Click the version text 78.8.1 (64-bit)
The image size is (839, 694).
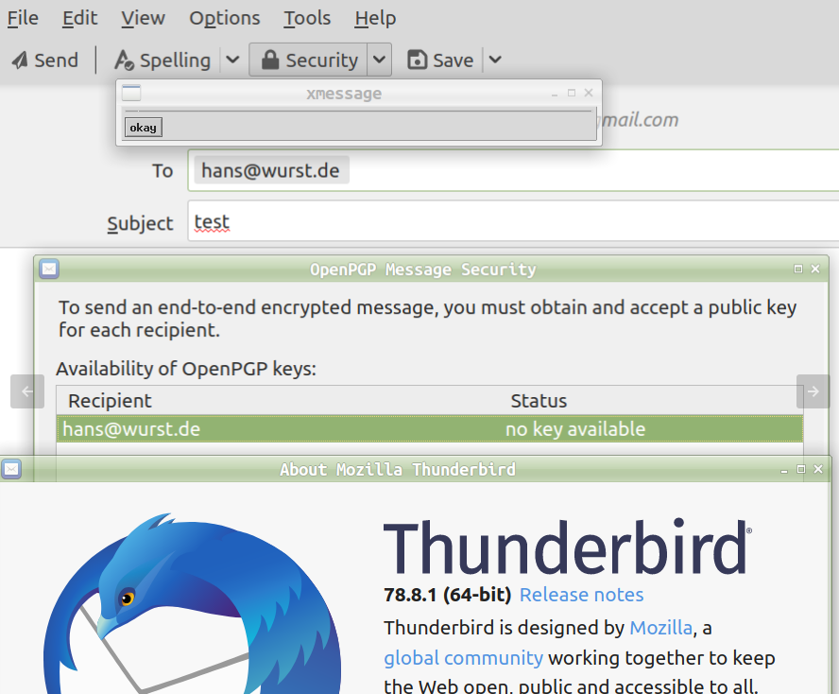447,595
